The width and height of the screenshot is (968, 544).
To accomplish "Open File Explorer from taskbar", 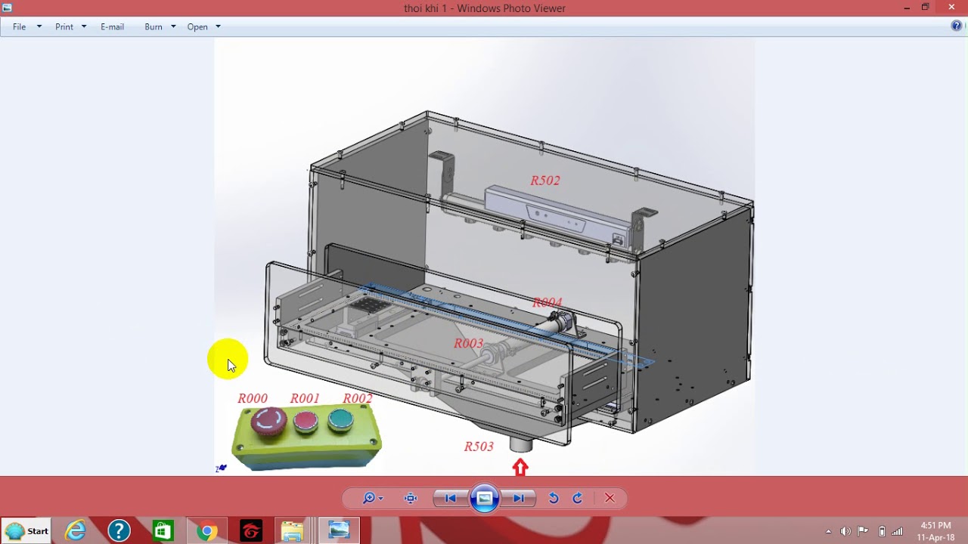I will pos(293,531).
